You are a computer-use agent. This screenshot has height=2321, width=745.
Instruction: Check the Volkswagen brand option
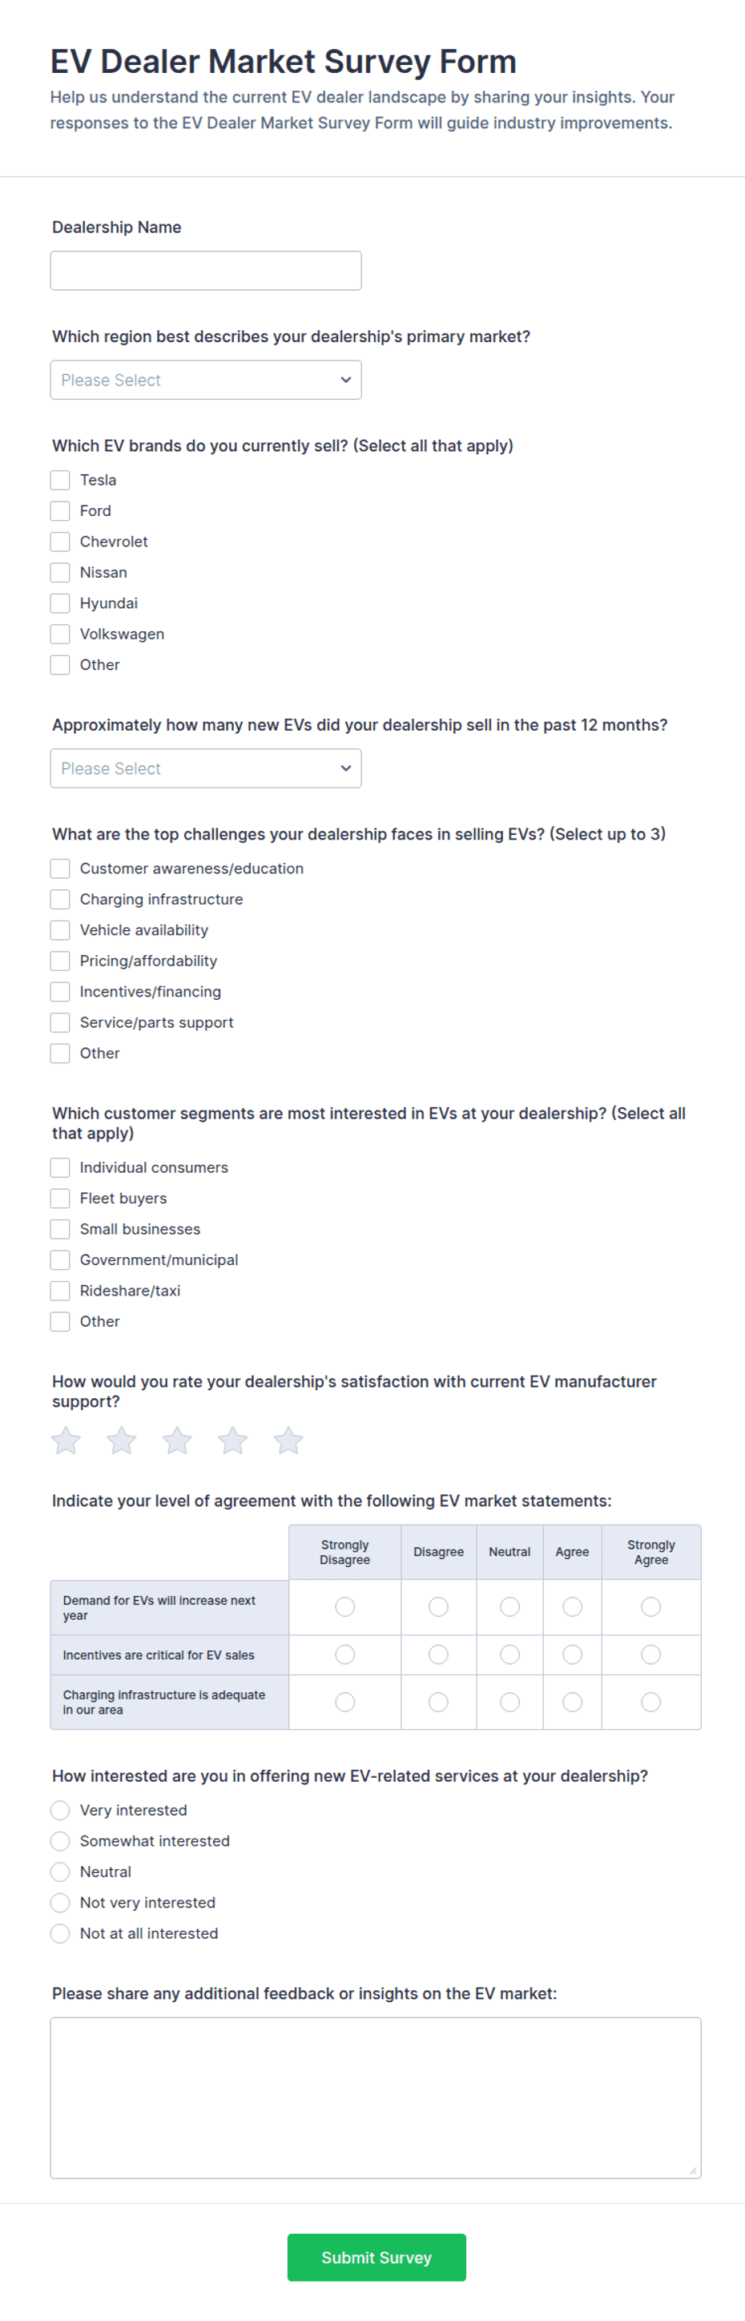(60, 635)
